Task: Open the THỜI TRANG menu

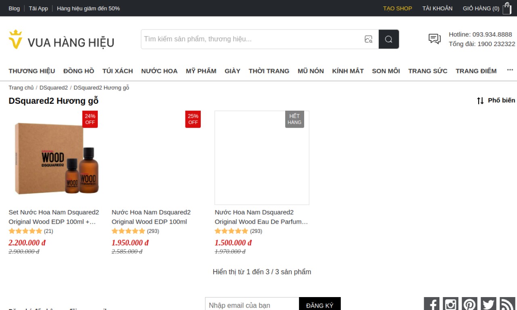Action: (x=269, y=71)
